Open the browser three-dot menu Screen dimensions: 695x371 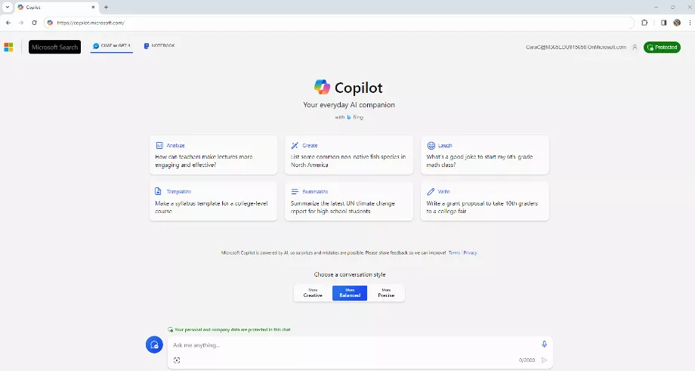coord(690,23)
